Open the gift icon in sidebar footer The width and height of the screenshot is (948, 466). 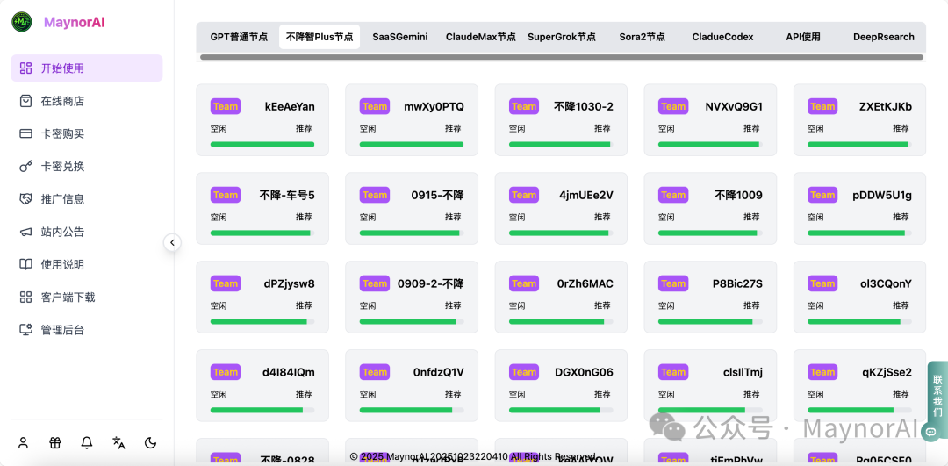point(55,443)
